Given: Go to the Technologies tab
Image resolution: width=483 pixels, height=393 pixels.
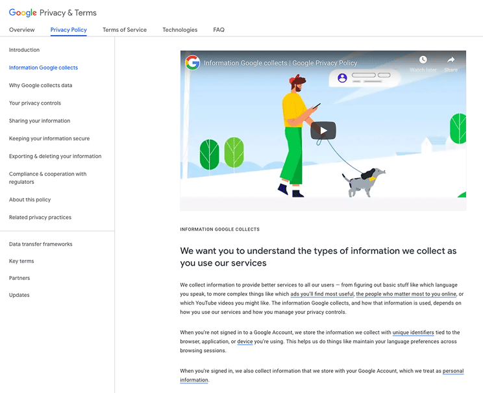Looking at the screenshot, I should tap(180, 30).
